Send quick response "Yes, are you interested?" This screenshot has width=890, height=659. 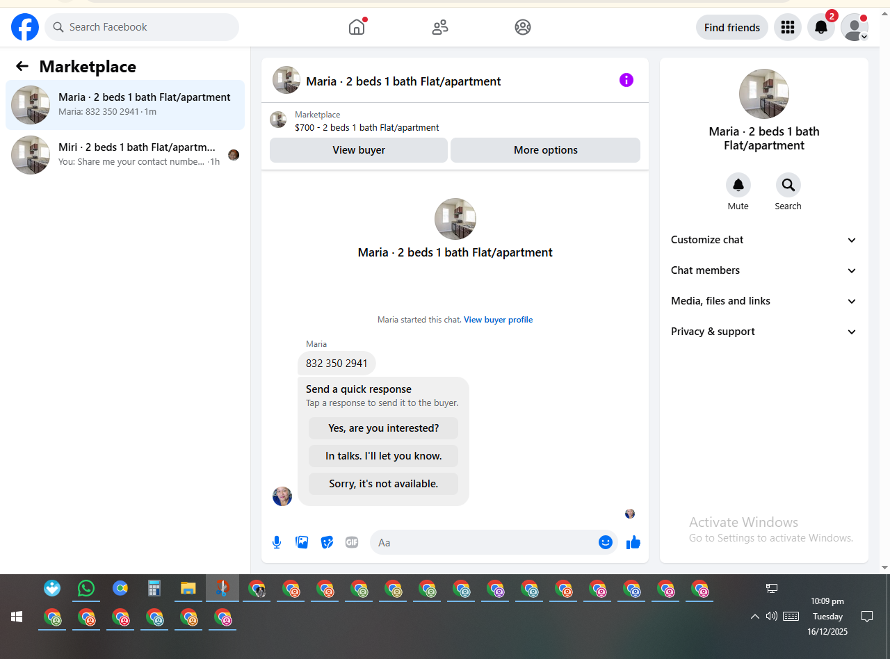pos(384,428)
